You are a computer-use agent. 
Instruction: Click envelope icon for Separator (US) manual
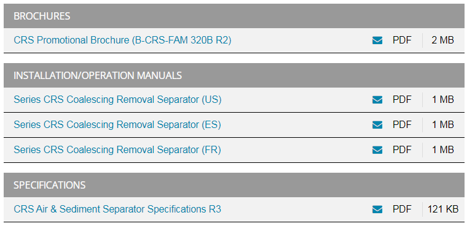pyautogui.click(x=377, y=100)
